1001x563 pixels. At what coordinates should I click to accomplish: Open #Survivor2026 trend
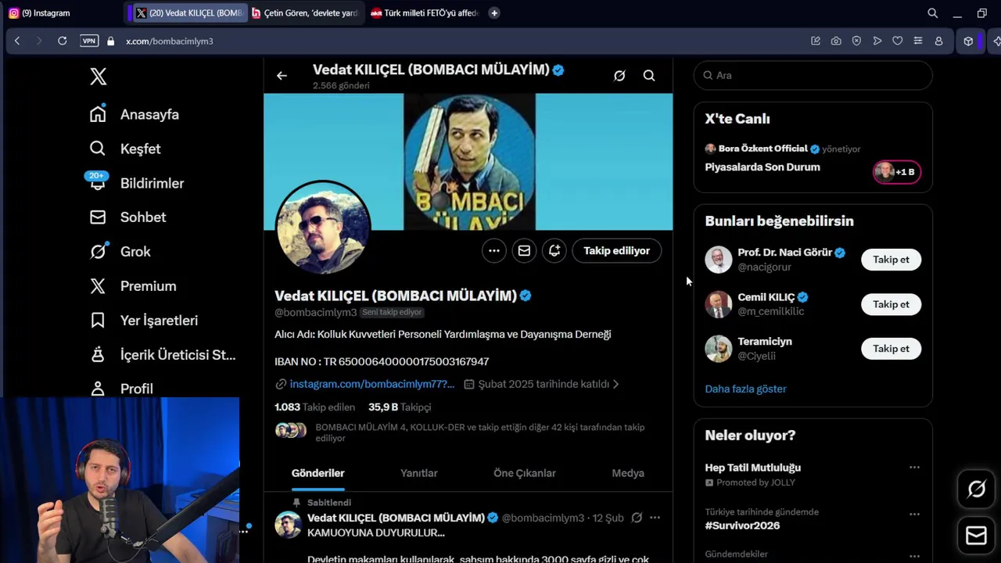click(x=742, y=525)
